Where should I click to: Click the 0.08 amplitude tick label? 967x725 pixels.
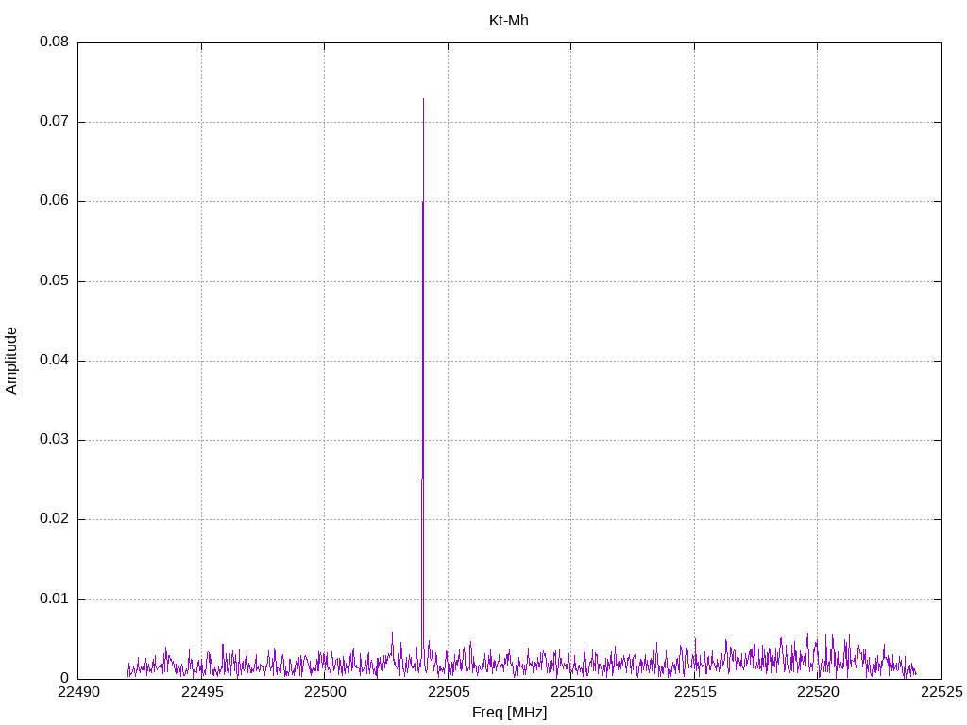(x=54, y=42)
